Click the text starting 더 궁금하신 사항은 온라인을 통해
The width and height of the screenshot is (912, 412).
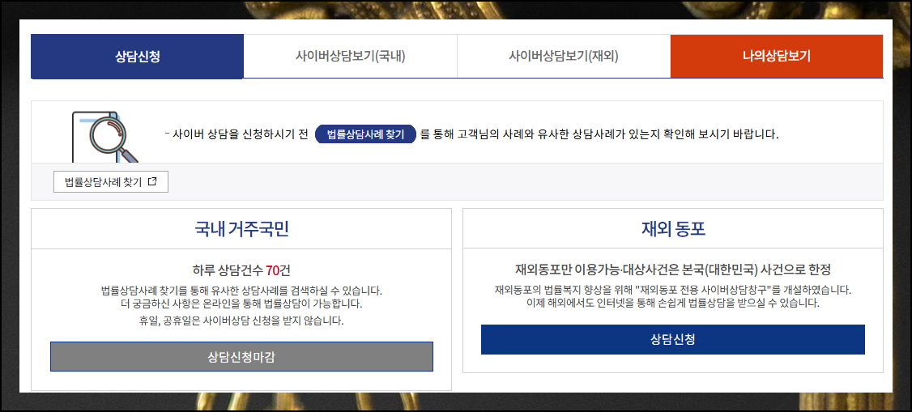[241, 304]
